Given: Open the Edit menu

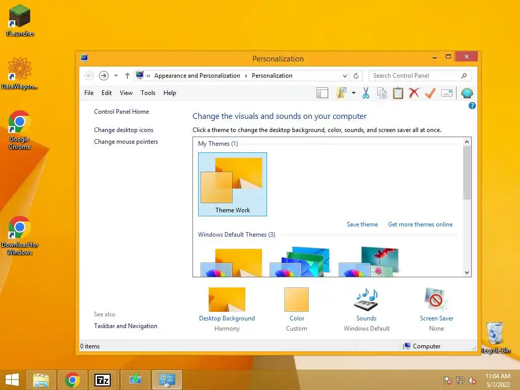Looking at the screenshot, I should click(107, 93).
